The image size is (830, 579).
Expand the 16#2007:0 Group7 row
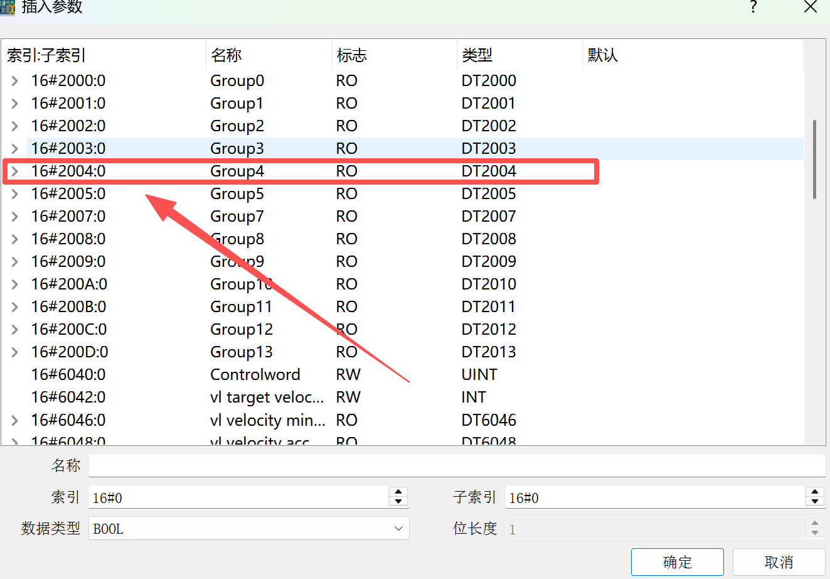point(14,217)
